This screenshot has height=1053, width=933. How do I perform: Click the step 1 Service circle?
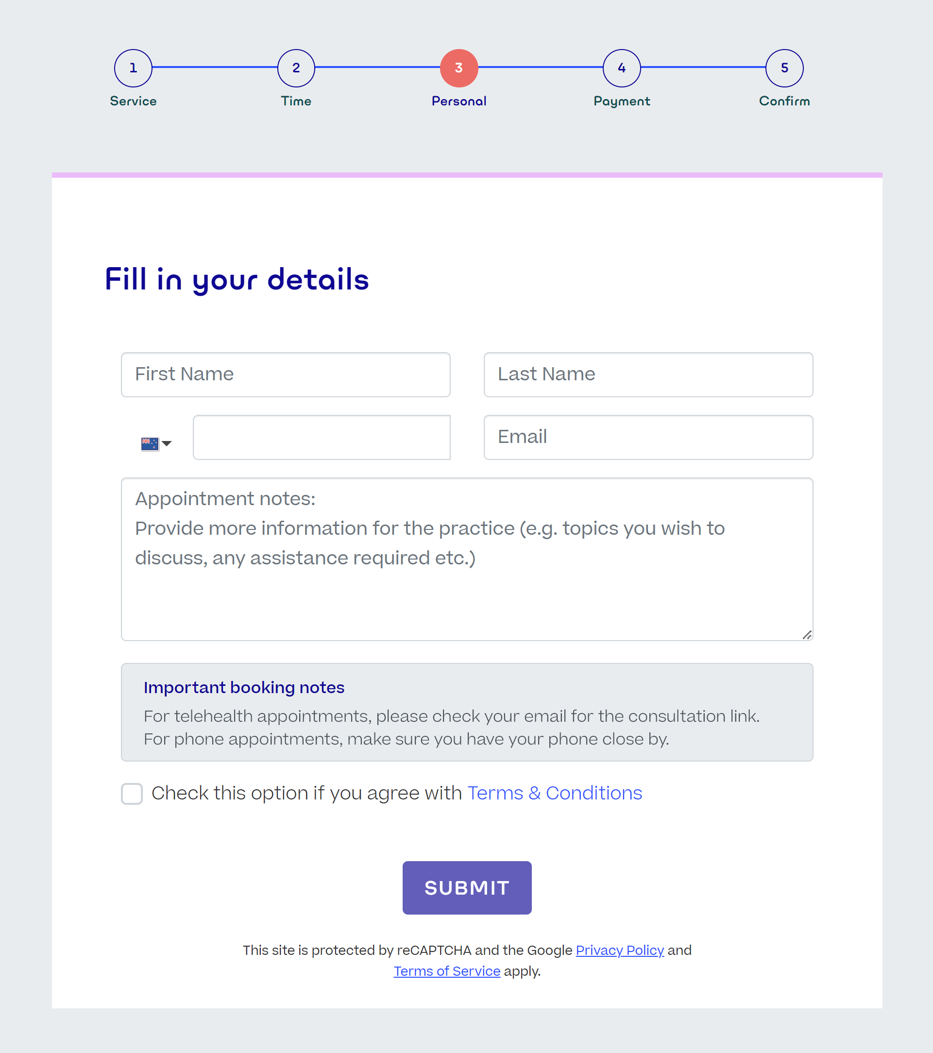133,68
